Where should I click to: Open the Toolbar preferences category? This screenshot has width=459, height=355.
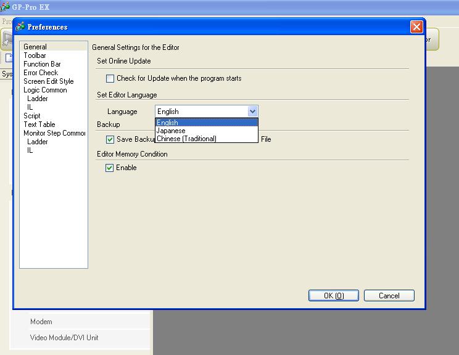(x=35, y=55)
